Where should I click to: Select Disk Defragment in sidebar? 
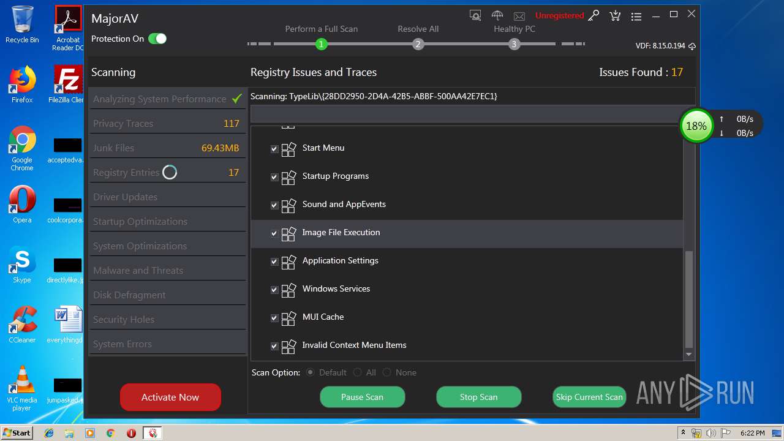pos(167,295)
